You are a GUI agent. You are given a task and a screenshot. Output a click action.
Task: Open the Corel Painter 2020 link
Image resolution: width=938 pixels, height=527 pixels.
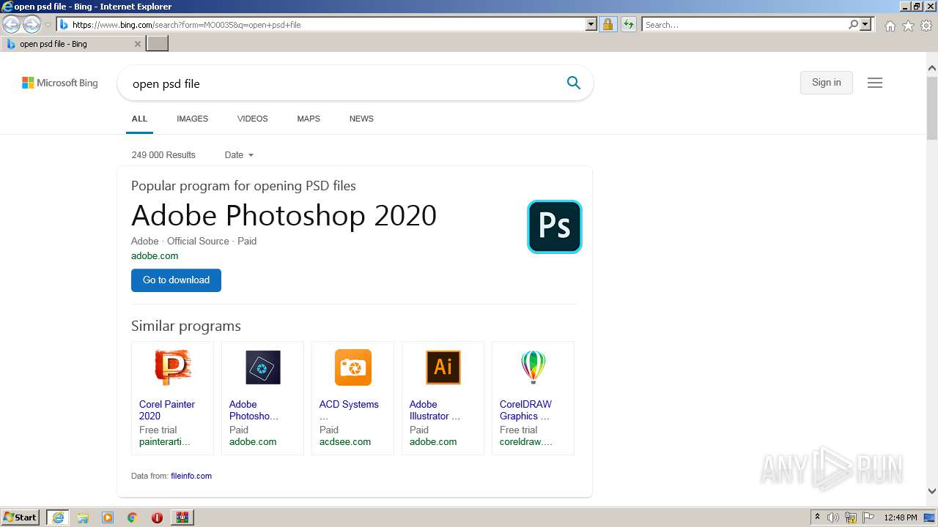167,410
